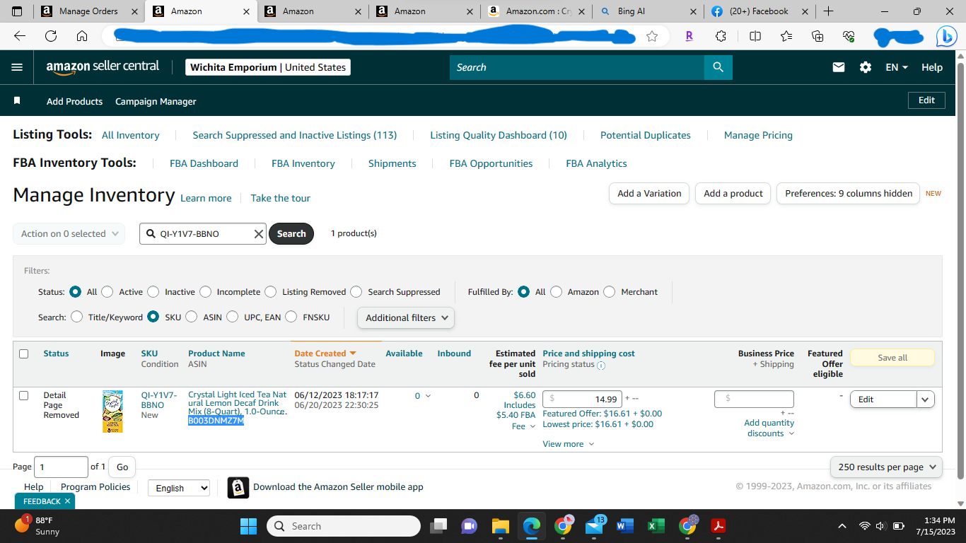This screenshot has width=966, height=543.
Task: Expand Add quantity discounts
Action: pos(769,428)
